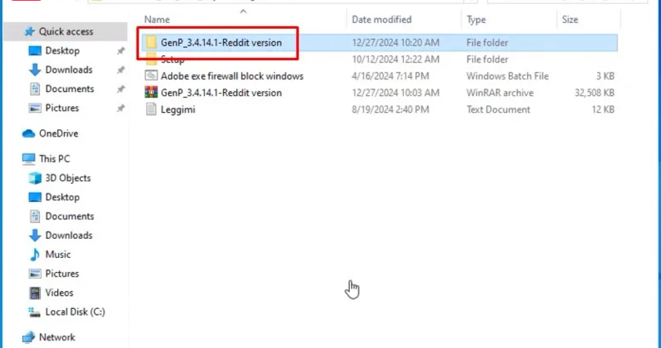Select the Setup folder
This screenshot has width=661, height=348.
[173, 59]
